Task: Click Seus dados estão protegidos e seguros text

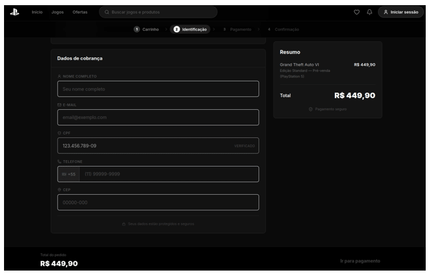Action: [161, 224]
